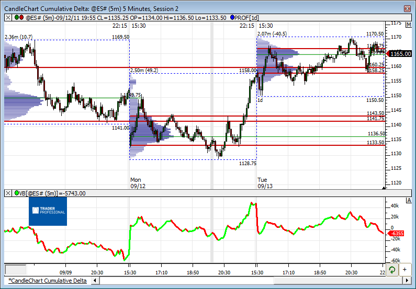This screenshot has height=289, width=416.
Task: Click the 2.36m (10.7) volume label
Action: (18, 37)
